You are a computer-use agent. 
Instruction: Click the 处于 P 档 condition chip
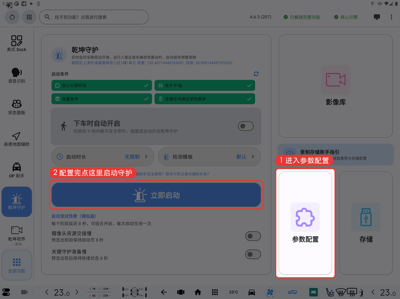204,86
